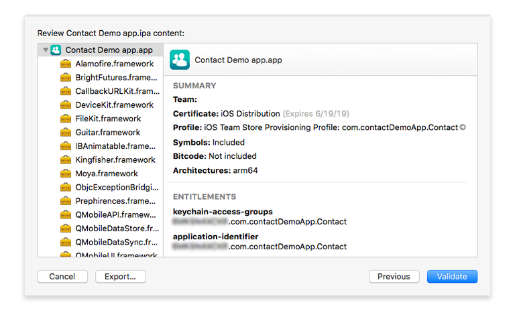This screenshot has height=325, width=515.
Task: Select the Guitar.framework toolbox icon
Action: (x=66, y=132)
